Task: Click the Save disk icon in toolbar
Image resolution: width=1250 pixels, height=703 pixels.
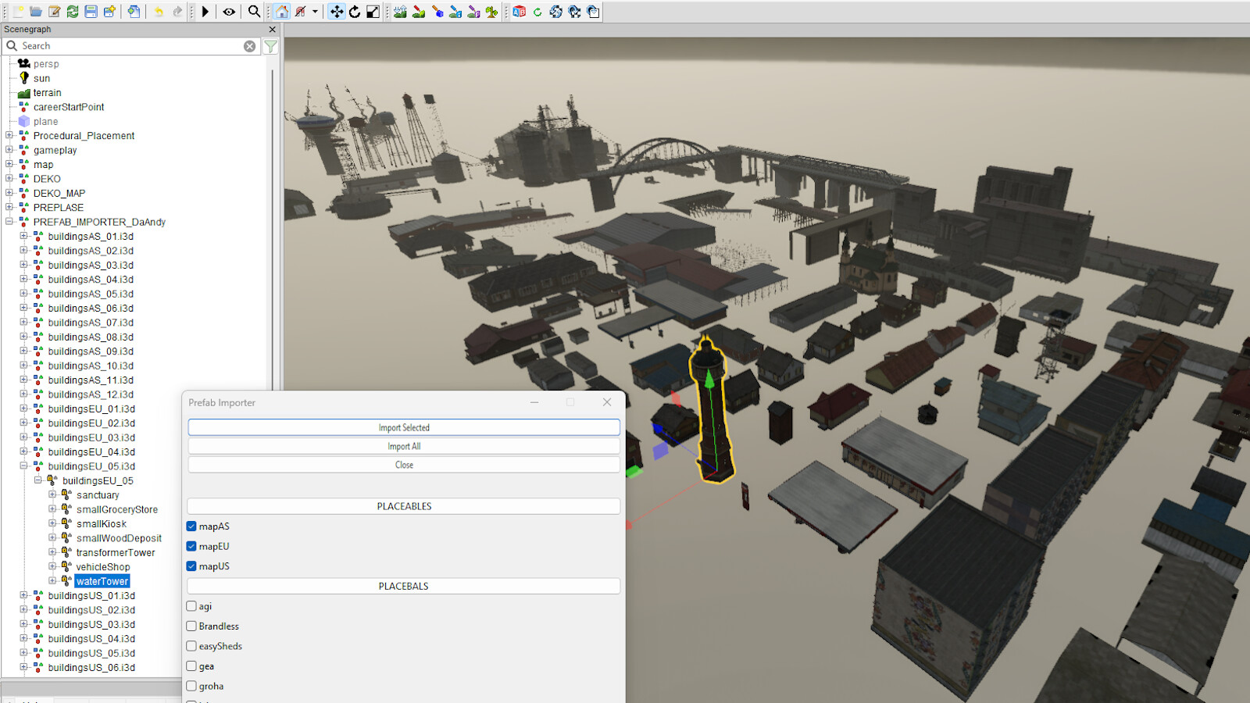Action: [91, 12]
